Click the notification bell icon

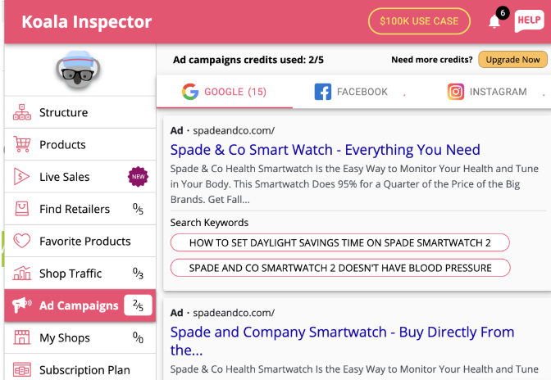pos(494,21)
